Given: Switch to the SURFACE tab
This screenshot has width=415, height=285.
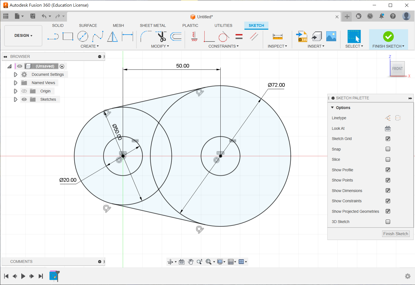Looking at the screenshot, I should pyautogui.click(x=88, y=25).
